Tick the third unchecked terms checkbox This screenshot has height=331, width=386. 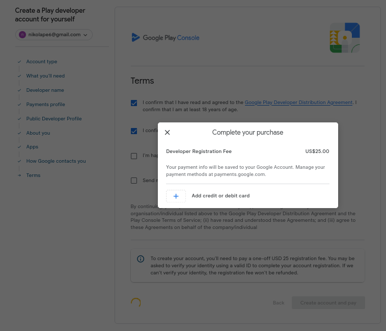(x=134, y=156)
